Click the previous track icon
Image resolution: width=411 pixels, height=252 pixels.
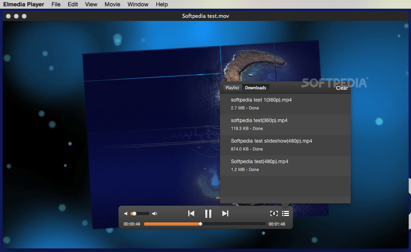point(191,213)
